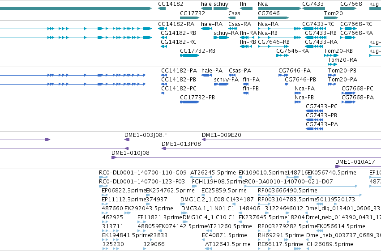Screen dimensions: 381x251
Task: Click transcript Tom20-RA
Action: click(342, 60)
